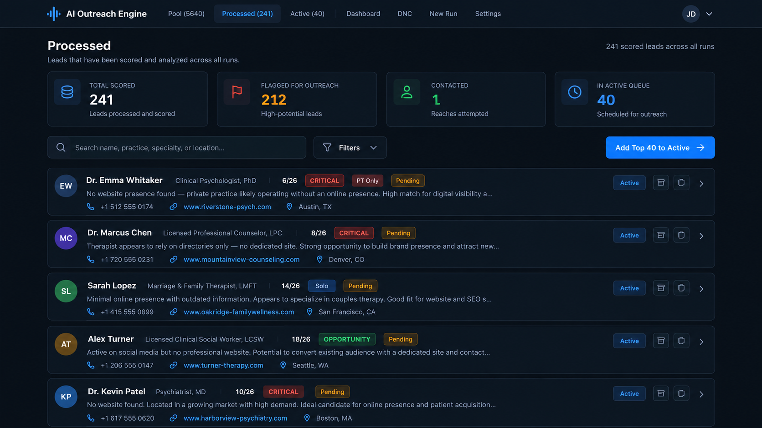Mark Dr. Emma Whitaker as Active
The height and width of the screenshot is (428, 762).
(629, 183)
